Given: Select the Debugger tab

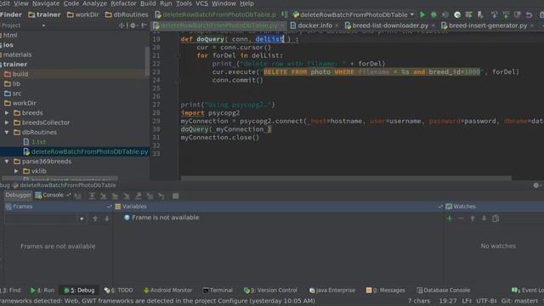Looking at the screenshot, I should (18, 195).
